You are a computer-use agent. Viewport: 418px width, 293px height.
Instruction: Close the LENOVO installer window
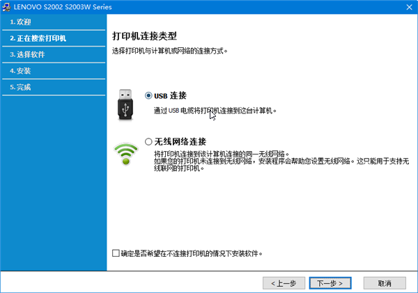click(x=409, y=7)
